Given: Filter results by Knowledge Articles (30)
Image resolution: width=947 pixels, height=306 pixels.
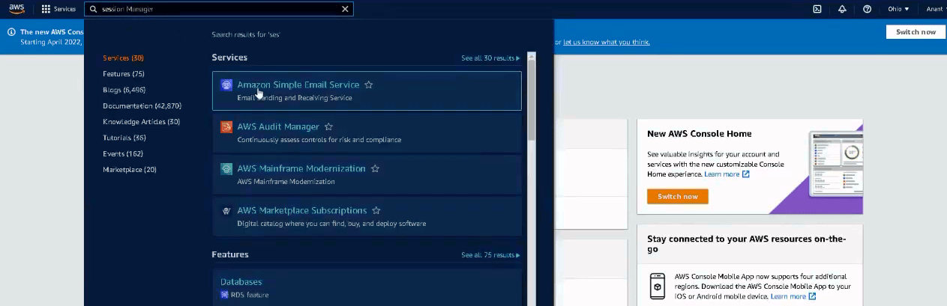Looking at the screenshot, I should point(141,122).
